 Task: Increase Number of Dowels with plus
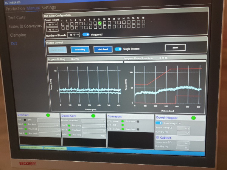pyautogui.click(x=74, y=35)
